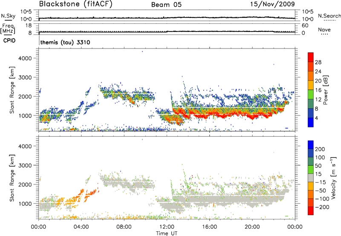Click the velocity colorbar red bottom segment

311,211
